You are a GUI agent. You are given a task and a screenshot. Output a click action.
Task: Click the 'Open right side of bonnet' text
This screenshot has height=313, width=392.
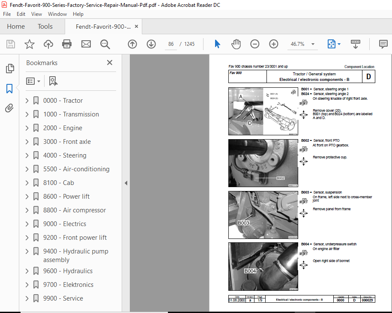pyautogui.click(x=331, y=261)
